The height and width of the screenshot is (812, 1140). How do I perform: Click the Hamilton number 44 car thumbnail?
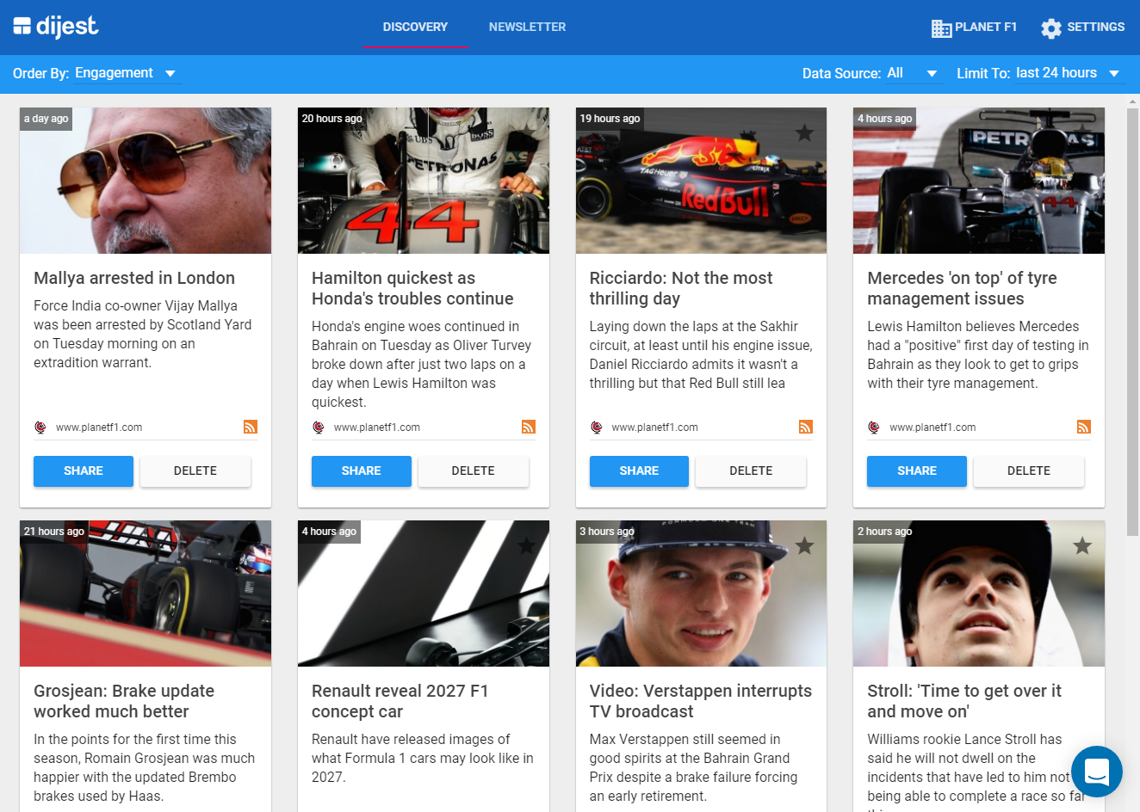pos(424,181)
